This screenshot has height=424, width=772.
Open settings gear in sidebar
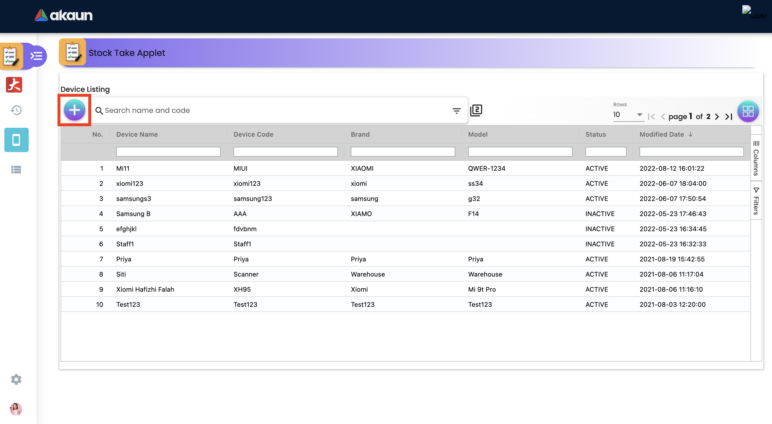click(16, 379)
